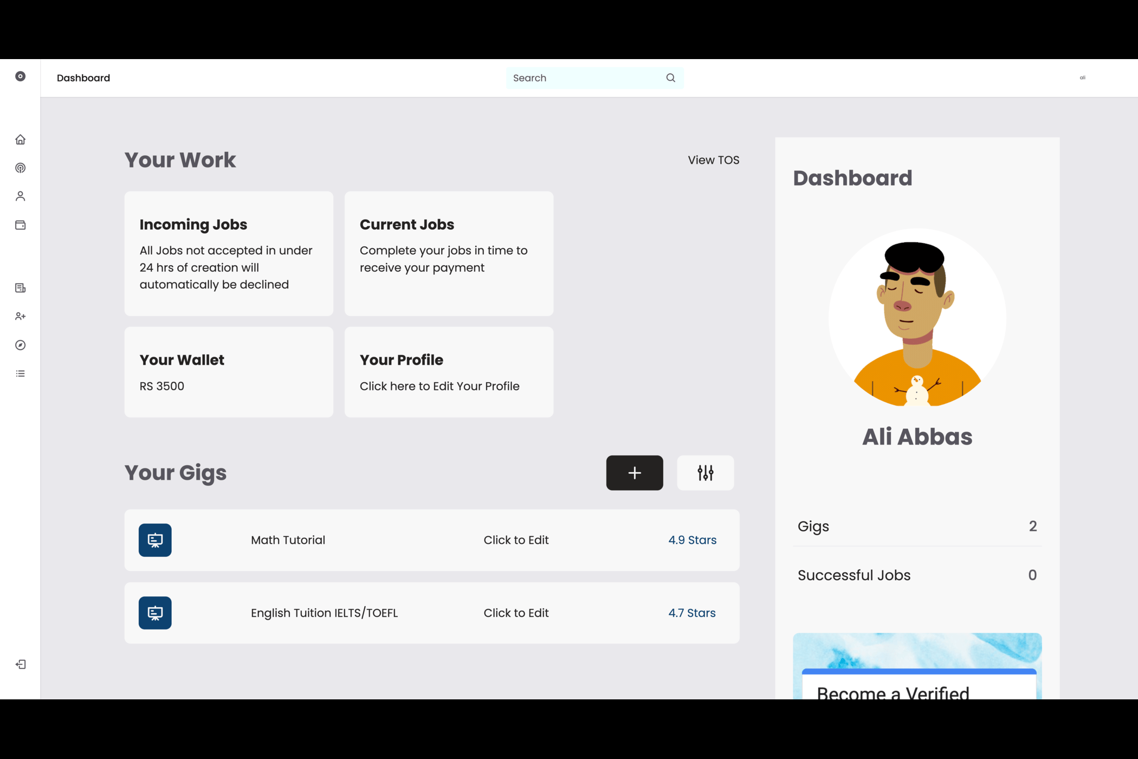Image resolution: width=1138 pixels, height=759 pixels.
Task: Open gig filter settings sliders button
Action: [705, 473]
